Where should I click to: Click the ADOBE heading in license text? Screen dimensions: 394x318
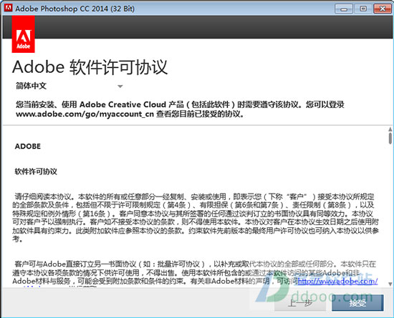tap(28, 146)
